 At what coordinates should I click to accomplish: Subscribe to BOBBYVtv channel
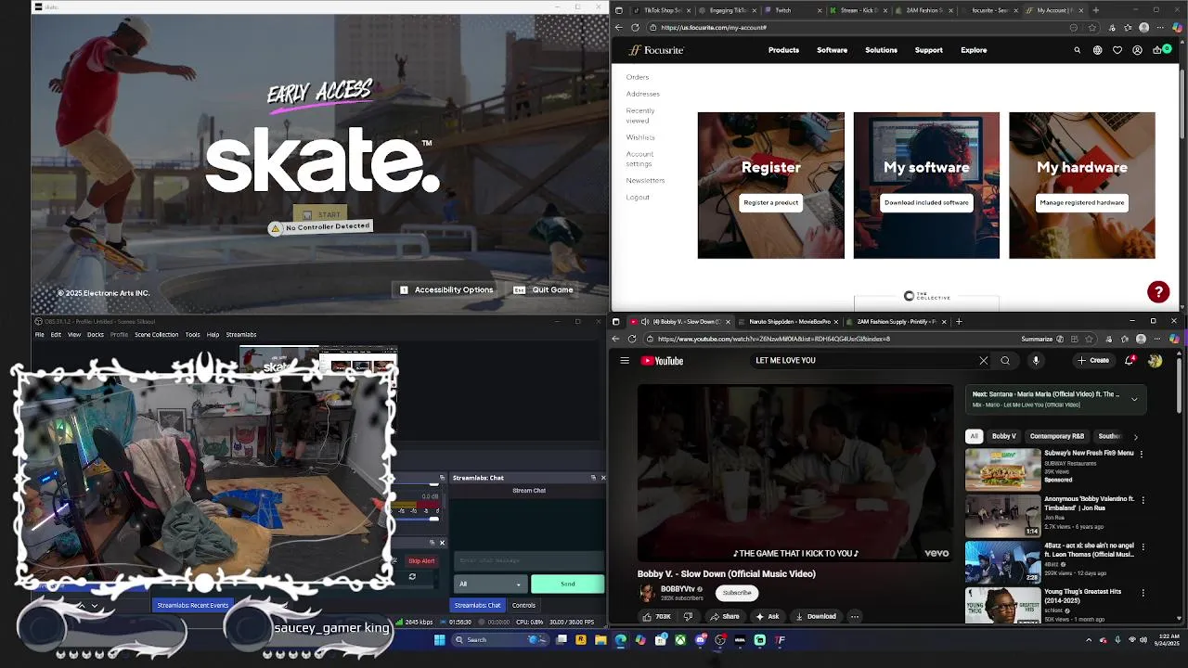737,593
